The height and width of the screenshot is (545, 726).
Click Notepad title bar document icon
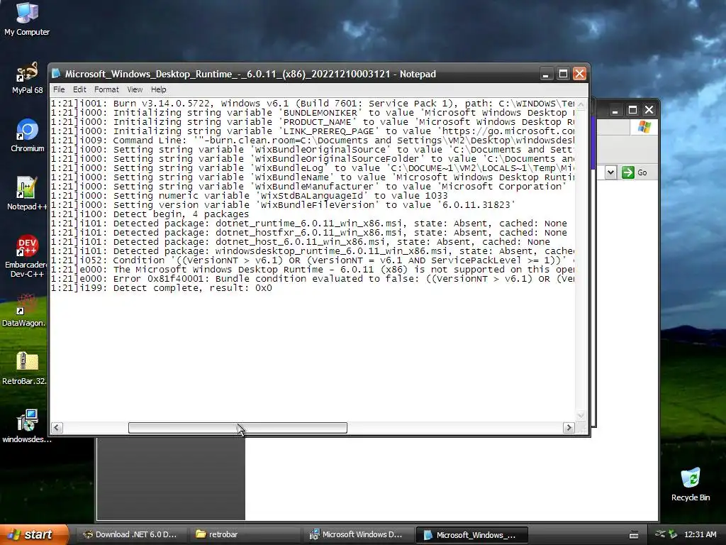[57, 74]
